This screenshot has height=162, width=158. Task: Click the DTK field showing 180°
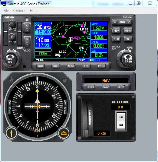point(99,37)
